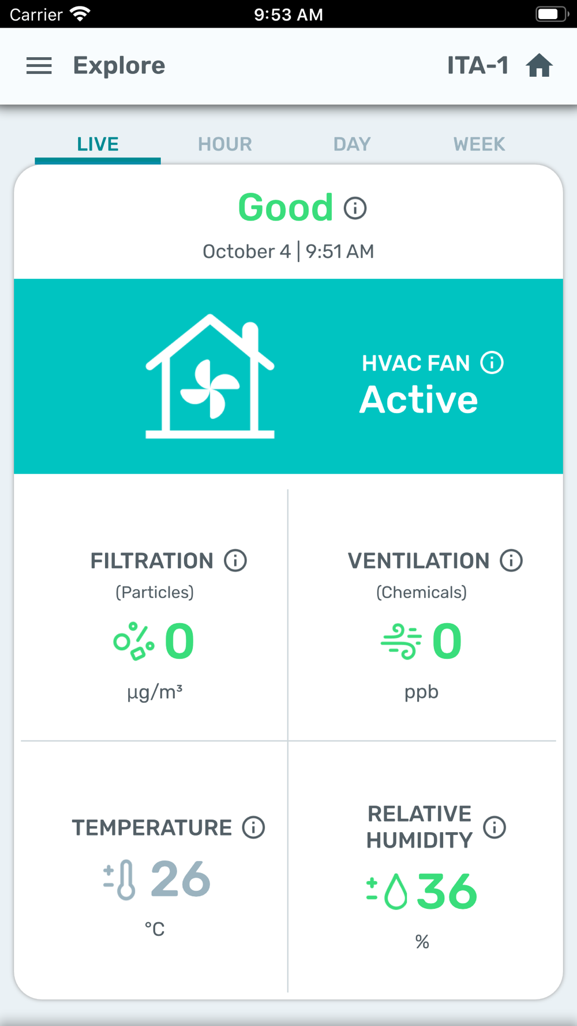This screenshot has height=1026, width=577.
Task: Tap the particles icon under Filtration
Action: tap(134, 641)
